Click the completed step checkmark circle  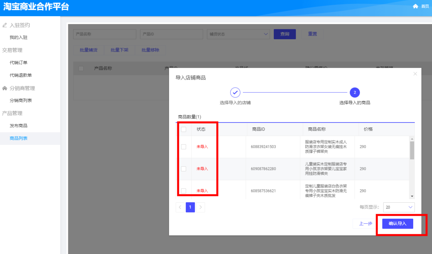click(x=235, y=93)
